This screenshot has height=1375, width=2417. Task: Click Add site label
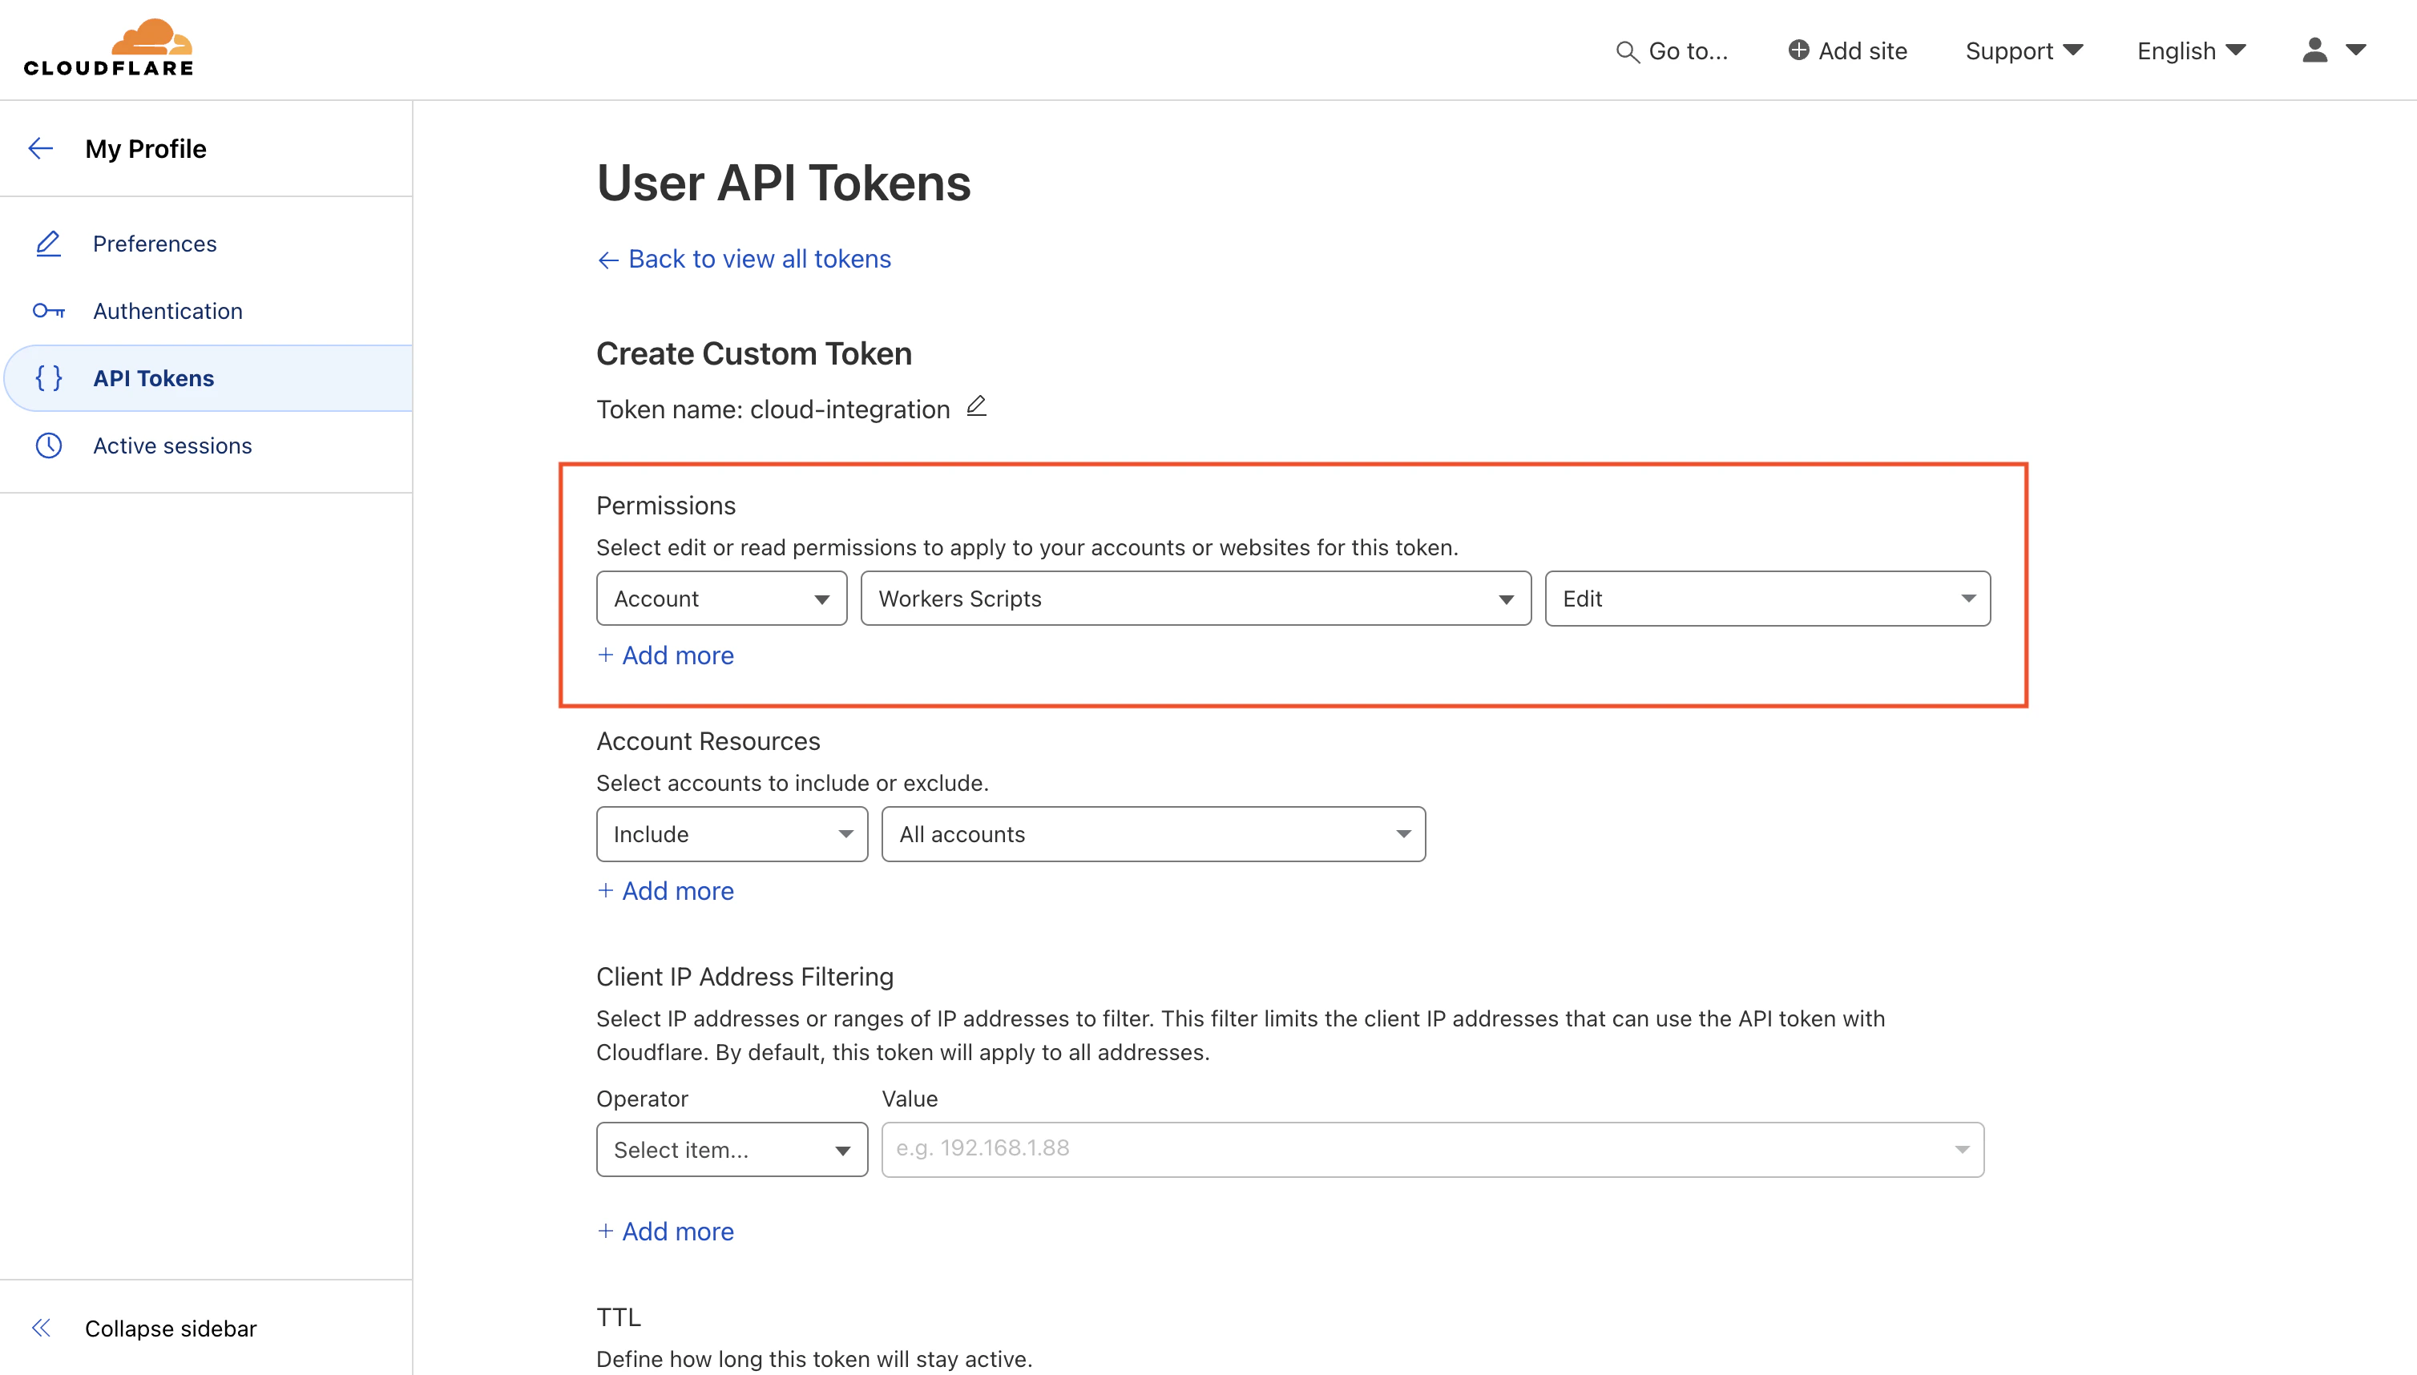click(x=1862, y=51)
